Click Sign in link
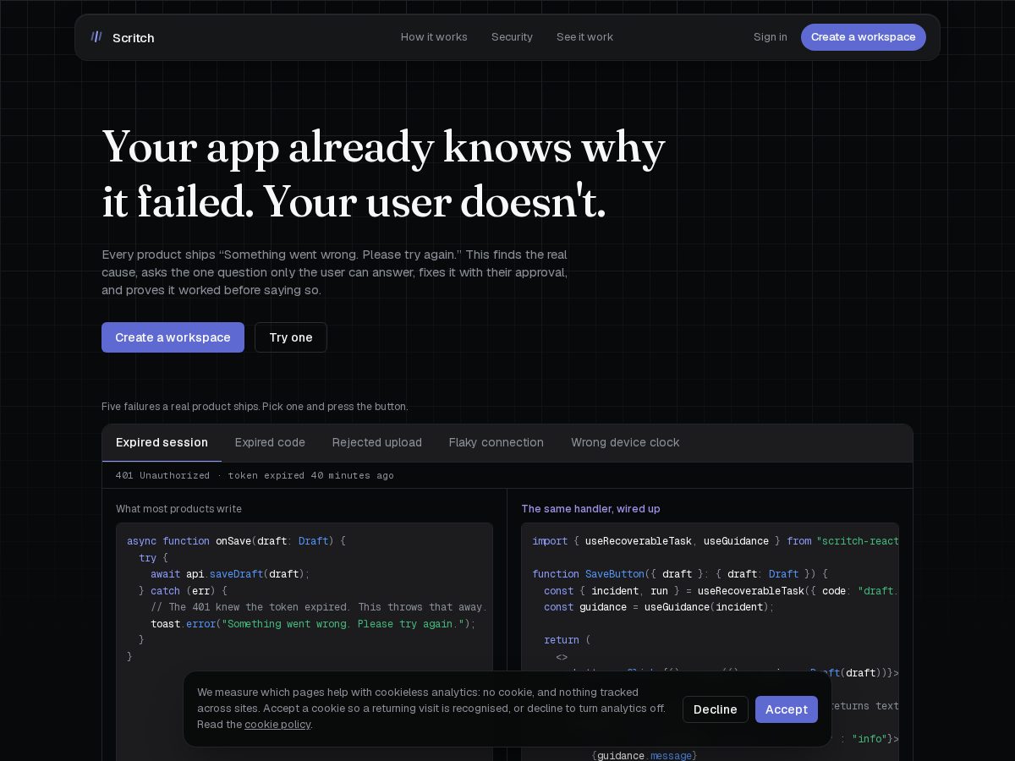This screenshot has width=1015, height=761. pos(771,37)
